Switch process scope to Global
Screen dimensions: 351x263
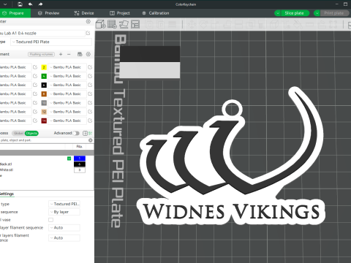pyautogui.click(x=18, y=133)
